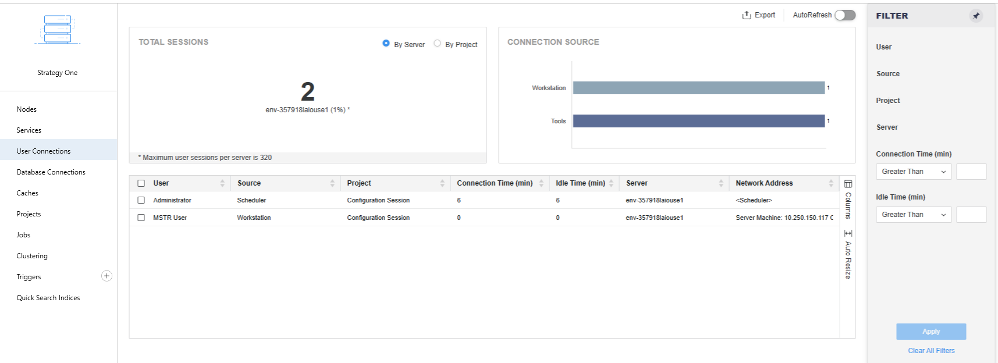Go to Caches in the sidebar

point(27,193)
